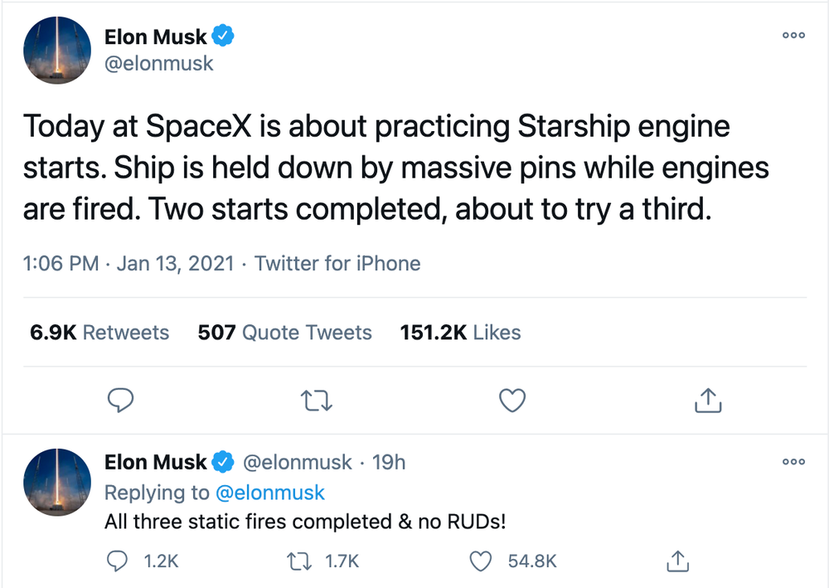
Task: Open the Twitter for iPhone source link
Action: pos(337,264)
